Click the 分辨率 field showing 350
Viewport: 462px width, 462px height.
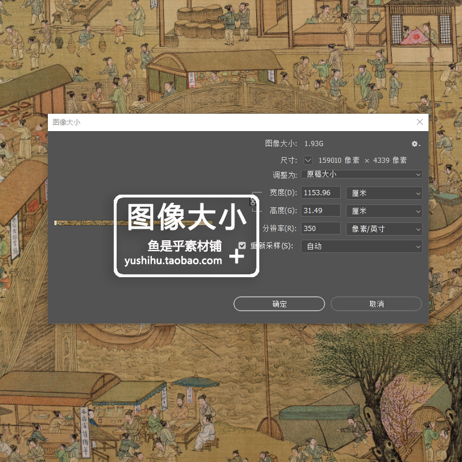click(321, 229)
